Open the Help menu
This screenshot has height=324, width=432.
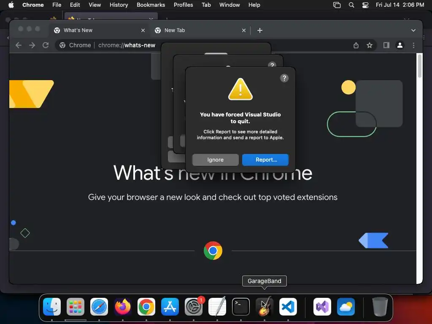(x=254, y=5)
